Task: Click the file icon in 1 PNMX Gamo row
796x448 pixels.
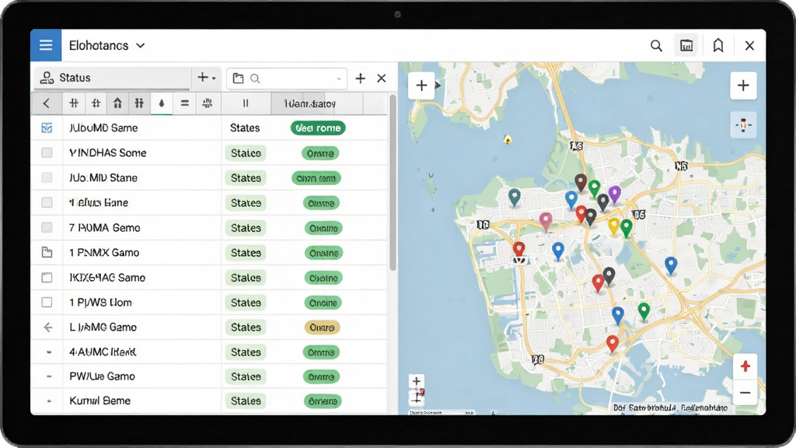Action: pos(47,253)
